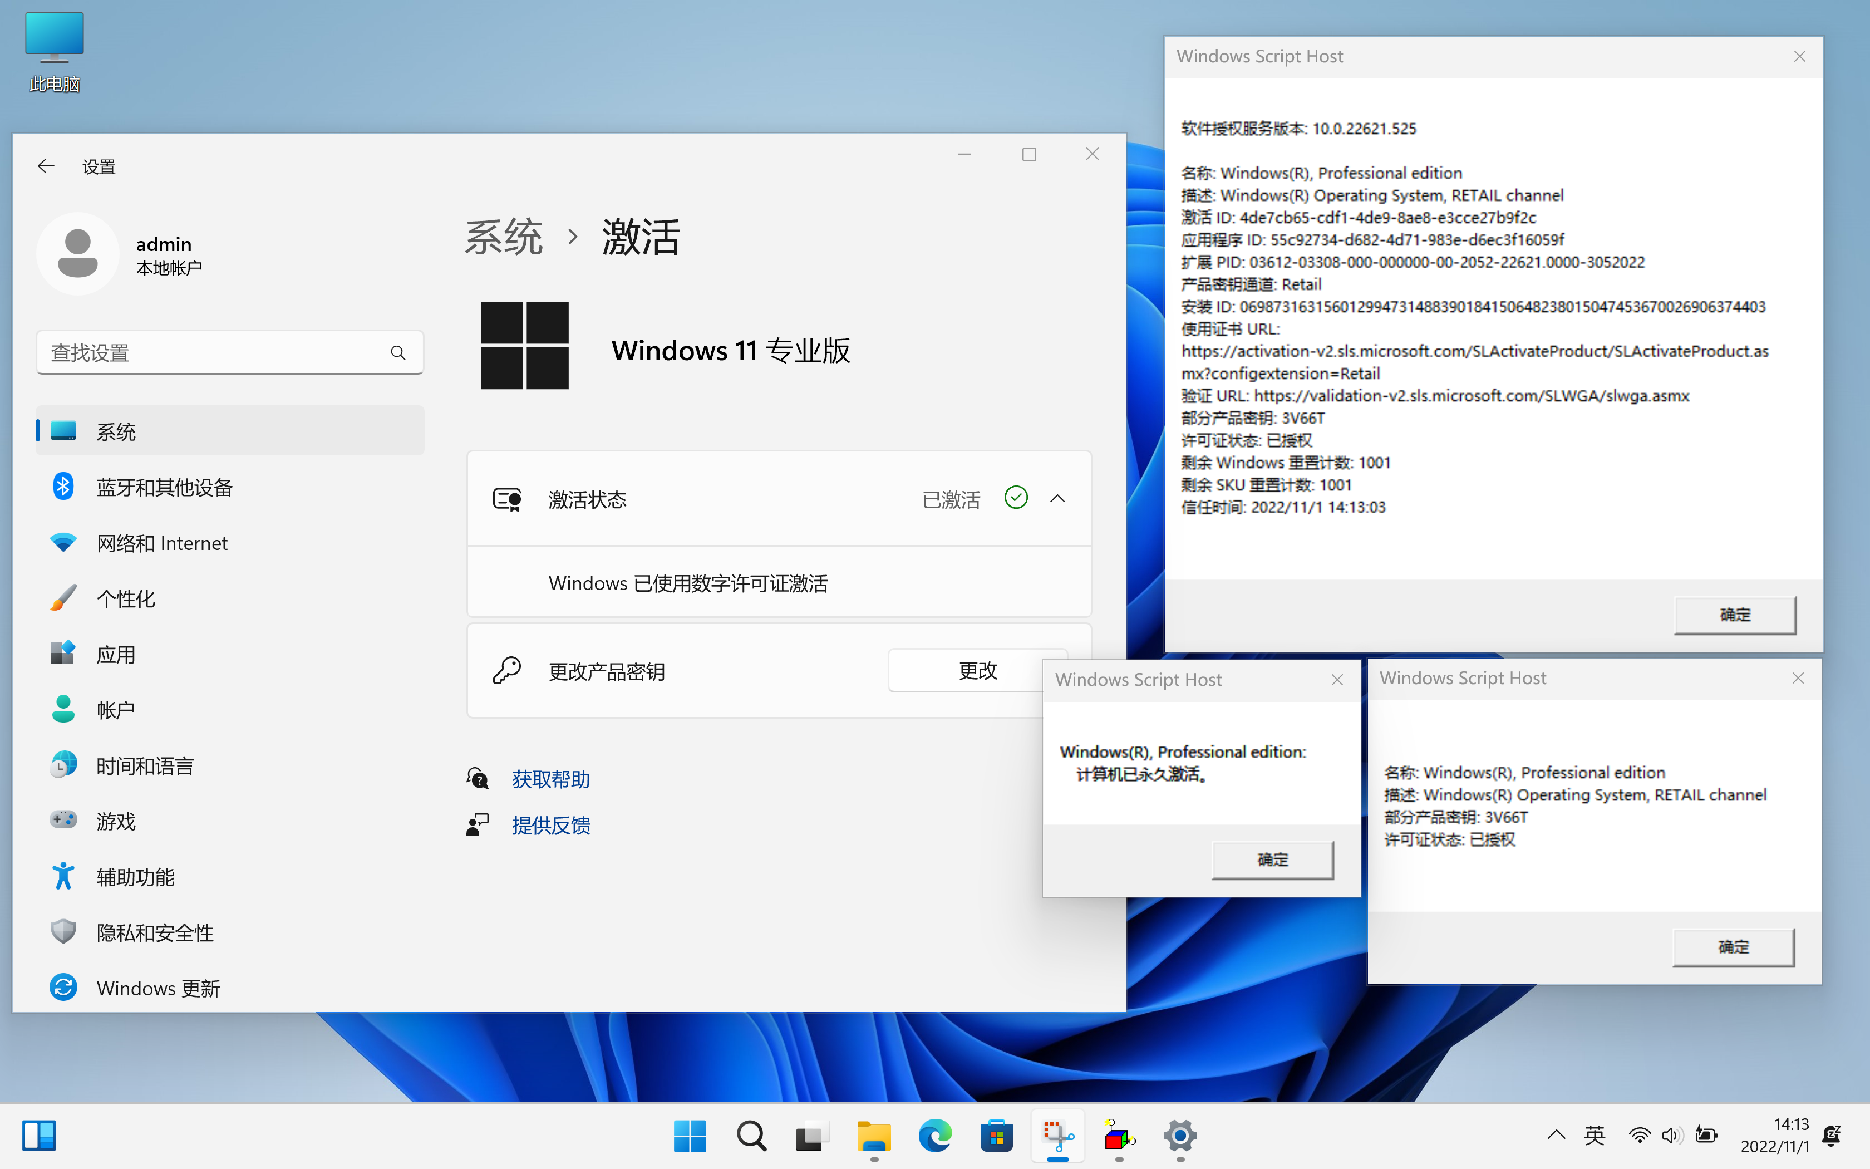Click the 英 input method indicator

[x=1594, y=1135]
